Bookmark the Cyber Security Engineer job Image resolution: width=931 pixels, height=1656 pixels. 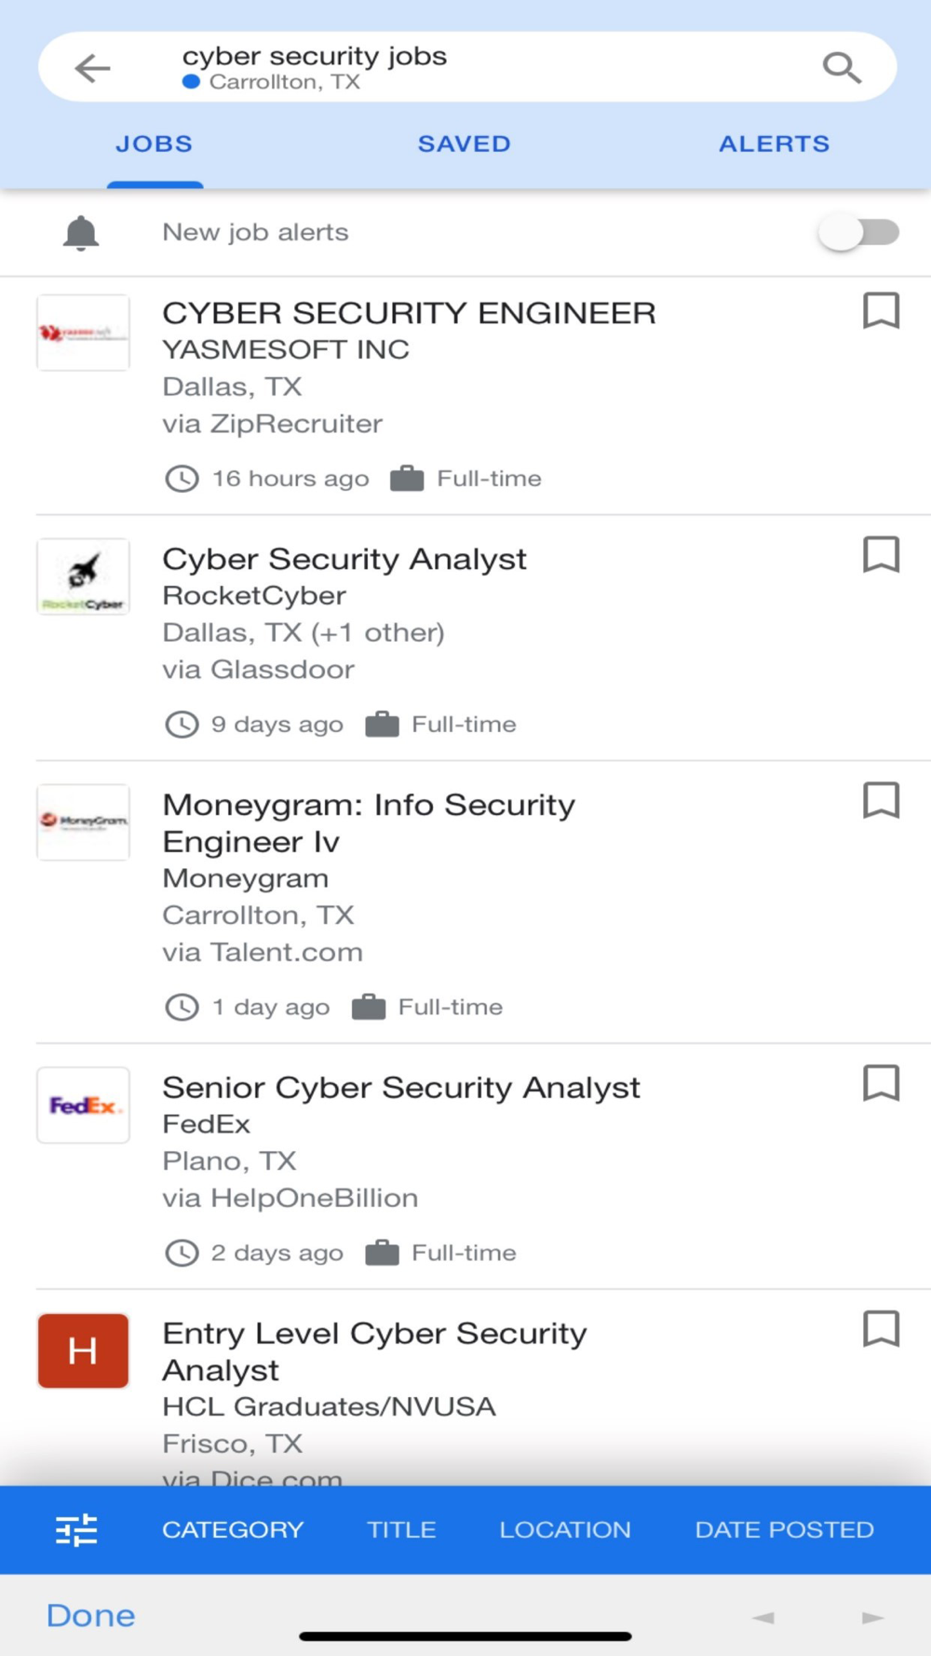881,311
